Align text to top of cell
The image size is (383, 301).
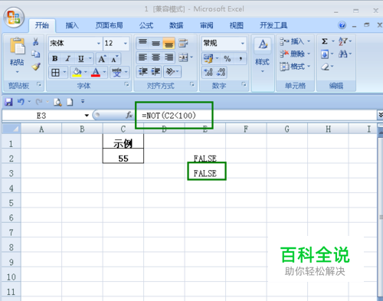142,42
